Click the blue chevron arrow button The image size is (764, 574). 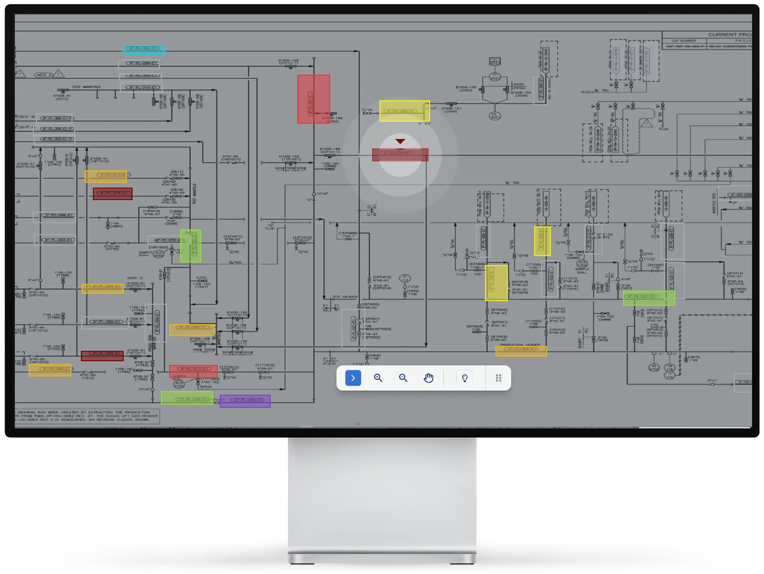tap(353, 378)
